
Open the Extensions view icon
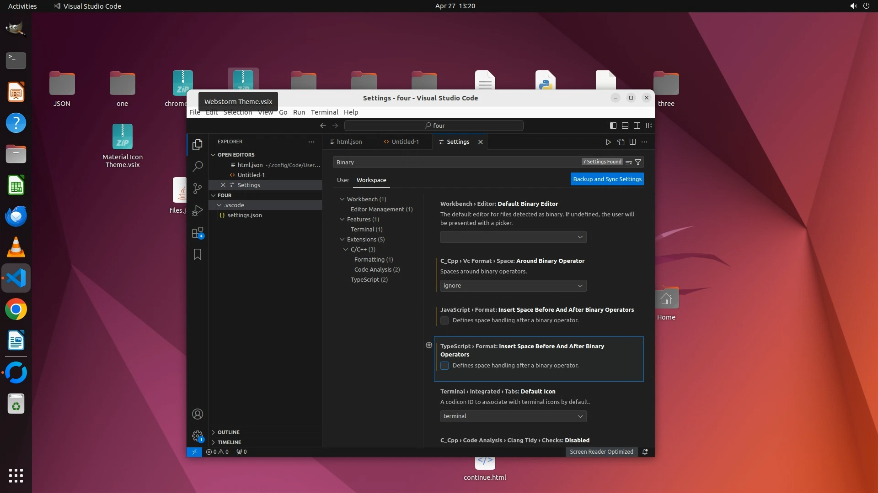tap(198, 233)
